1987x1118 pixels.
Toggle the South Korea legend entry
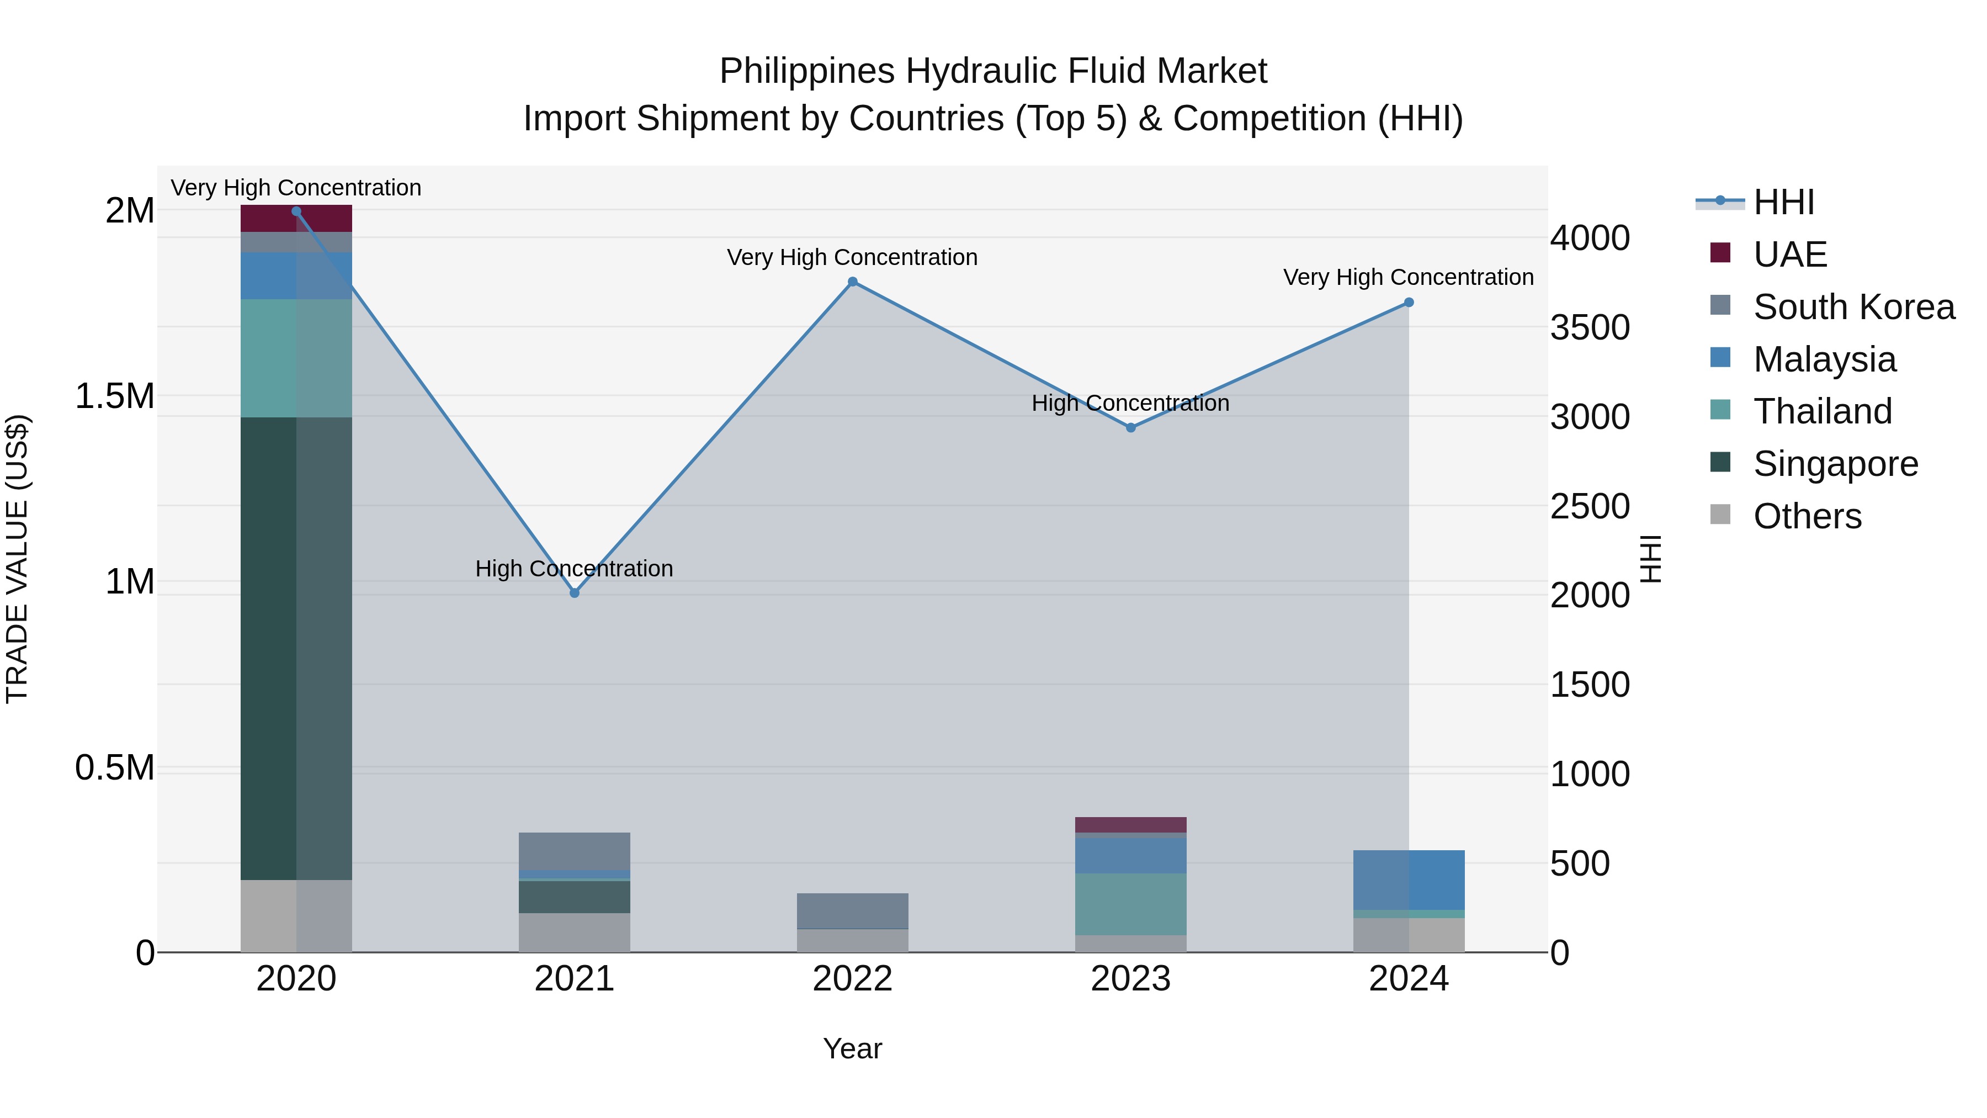tap(1832, 306)
